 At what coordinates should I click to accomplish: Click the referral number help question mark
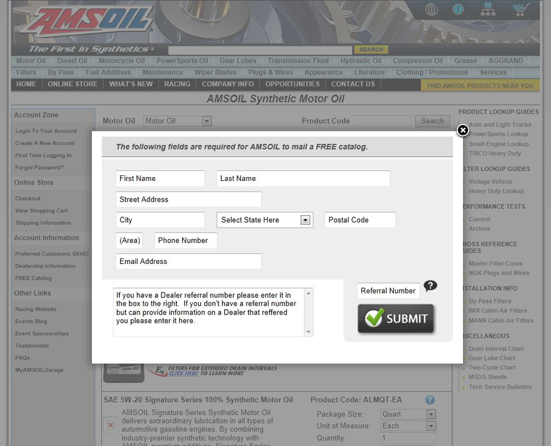pyautogui.click(x=430, y=286)
